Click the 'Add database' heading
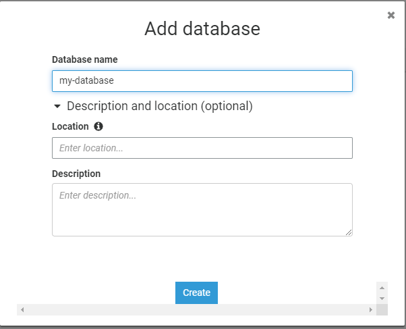Image resolution: width=406 pixels, height=329 pixels. (202, 29)
